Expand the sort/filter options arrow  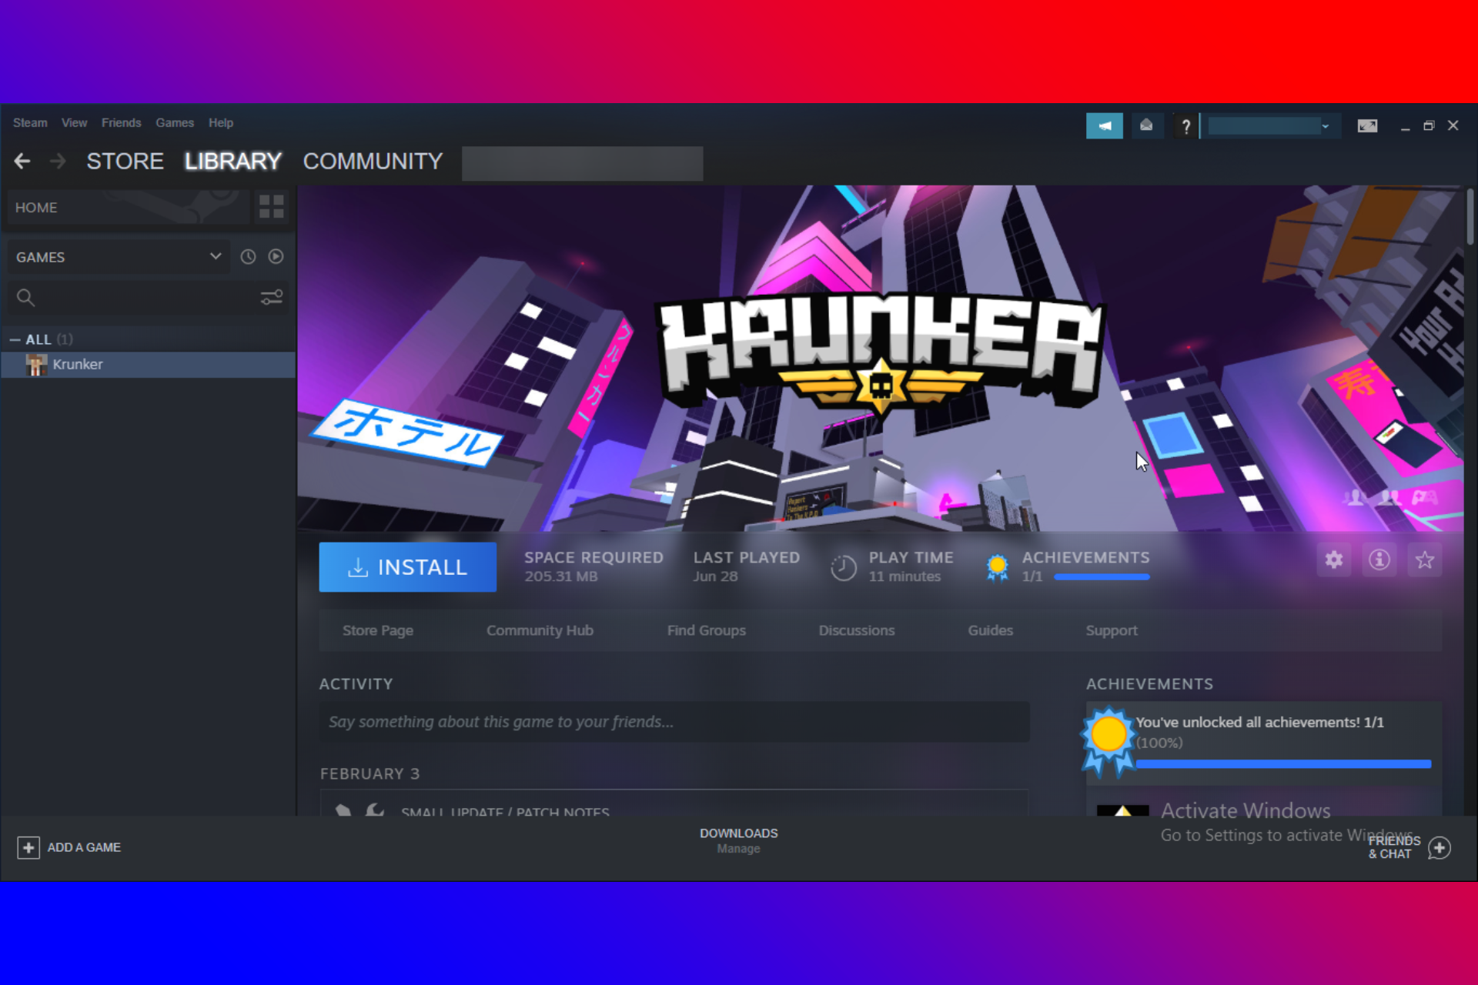[x=216, y=256]
